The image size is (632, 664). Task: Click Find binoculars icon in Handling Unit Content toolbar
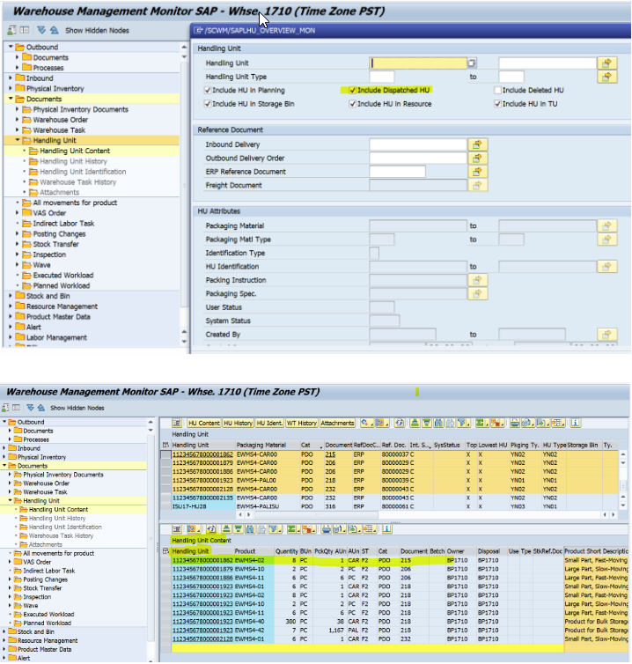click(250, 529)
